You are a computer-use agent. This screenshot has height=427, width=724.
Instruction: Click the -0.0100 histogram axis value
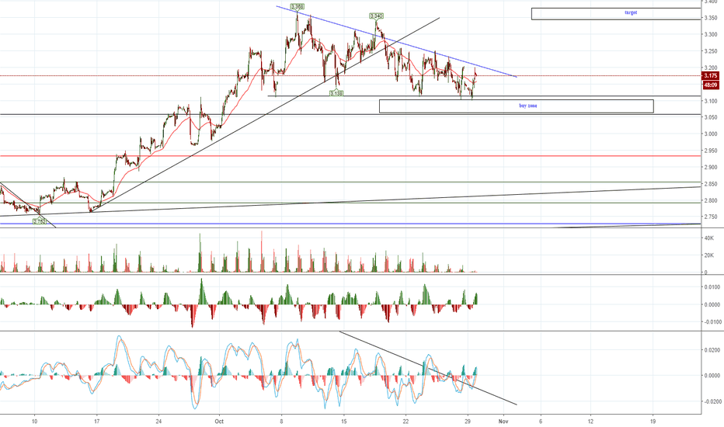(712, 322)
